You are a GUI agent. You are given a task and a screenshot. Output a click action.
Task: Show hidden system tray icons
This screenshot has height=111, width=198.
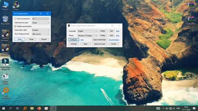[x=163, y=108]
